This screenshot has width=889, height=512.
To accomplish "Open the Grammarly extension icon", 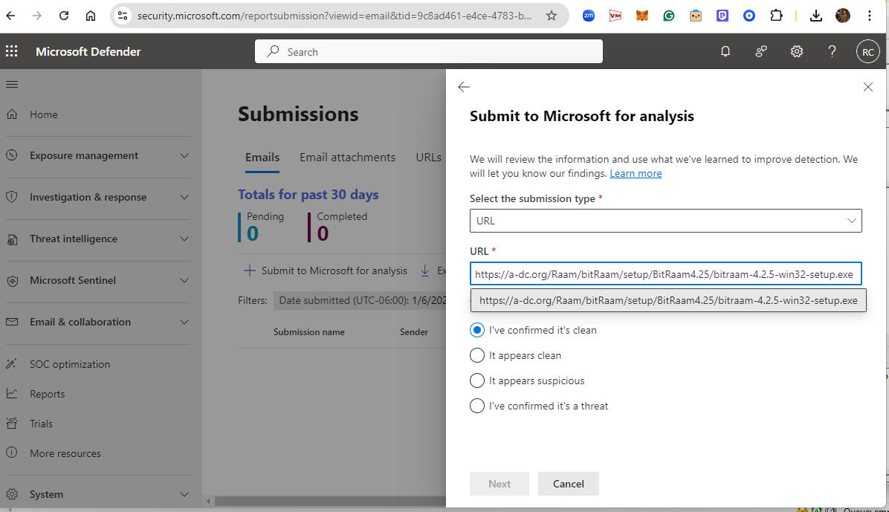I will (x=669, y=16).
